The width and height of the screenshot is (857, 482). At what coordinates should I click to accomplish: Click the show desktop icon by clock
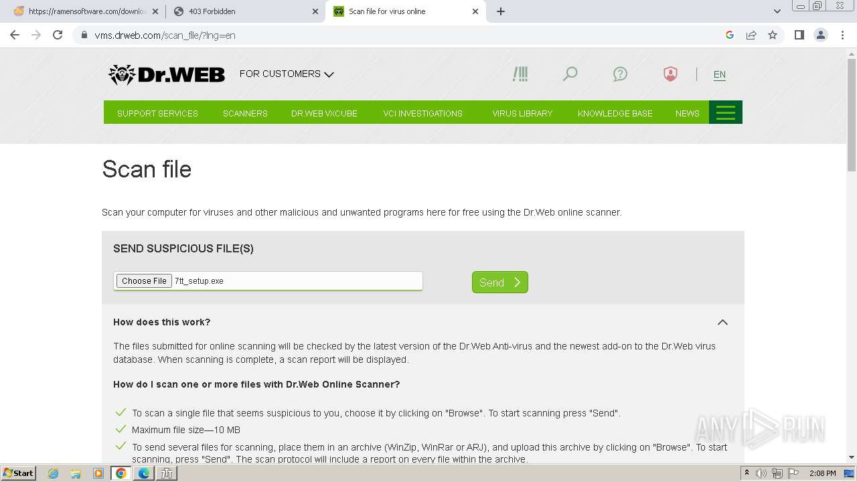click(850, 473)
